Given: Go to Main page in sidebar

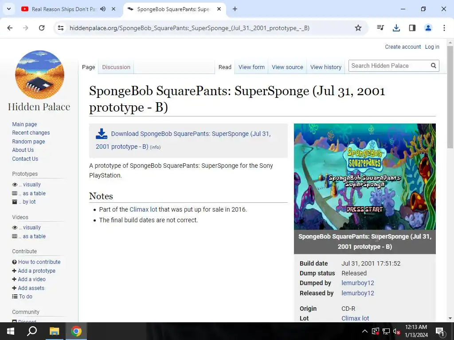Looking at the screenshot, I should tap(25, 124).
